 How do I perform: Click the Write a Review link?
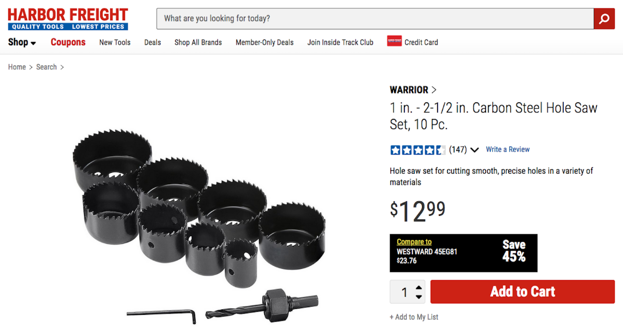point(507,149)
